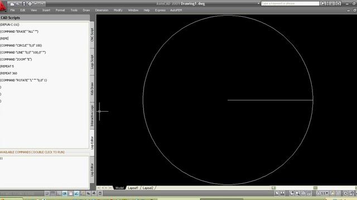Click the COMMAND "ROTATE" script line
Screen dimensions: 357x200
pos(23,80)
